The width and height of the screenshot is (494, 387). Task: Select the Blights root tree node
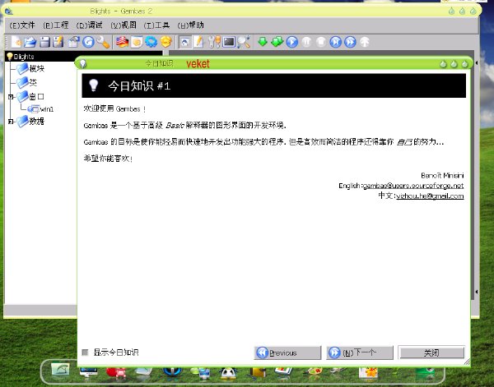coord(24,57)
